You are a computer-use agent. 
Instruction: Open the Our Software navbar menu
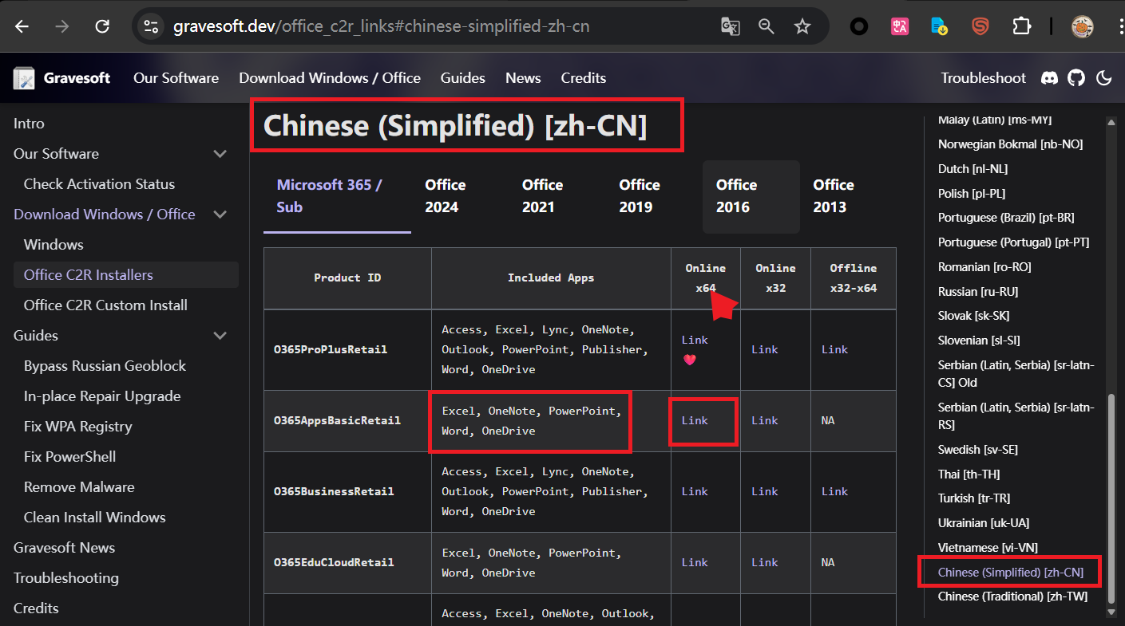176,78
